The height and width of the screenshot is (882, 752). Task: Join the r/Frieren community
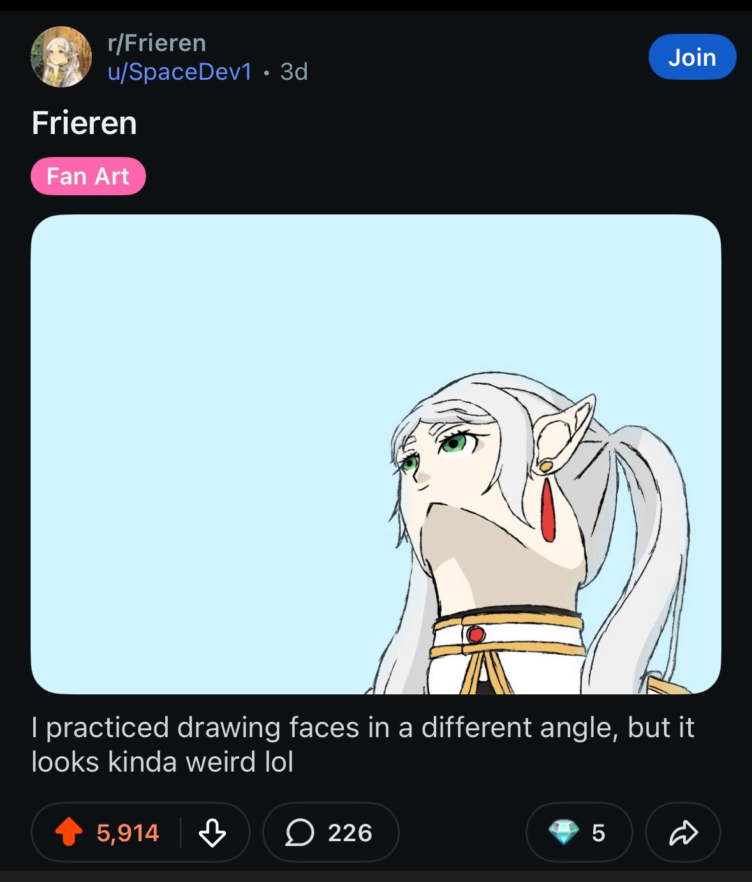[692, 57]
